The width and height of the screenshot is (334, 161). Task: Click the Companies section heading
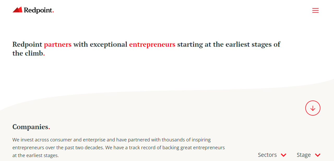pyautogui.click(x=30, y=127)
